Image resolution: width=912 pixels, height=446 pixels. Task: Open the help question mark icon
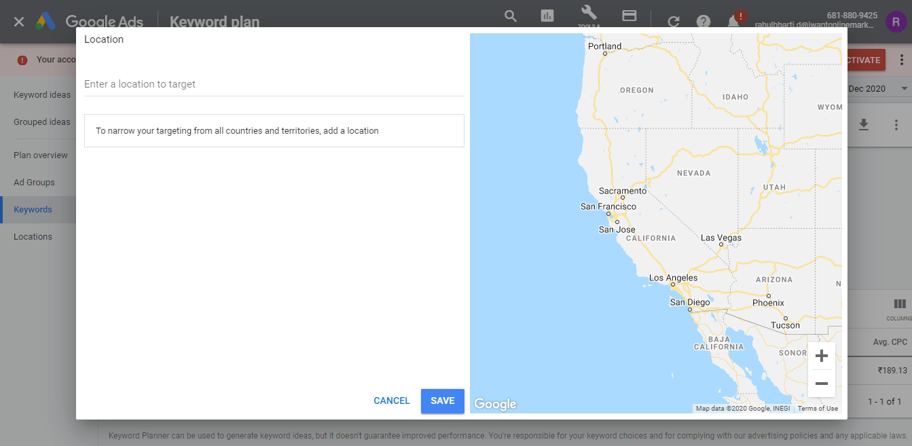[704, 22]
